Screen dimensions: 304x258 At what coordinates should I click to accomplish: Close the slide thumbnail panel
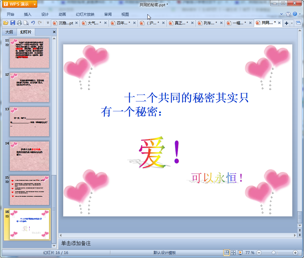[x=54, y=32]
